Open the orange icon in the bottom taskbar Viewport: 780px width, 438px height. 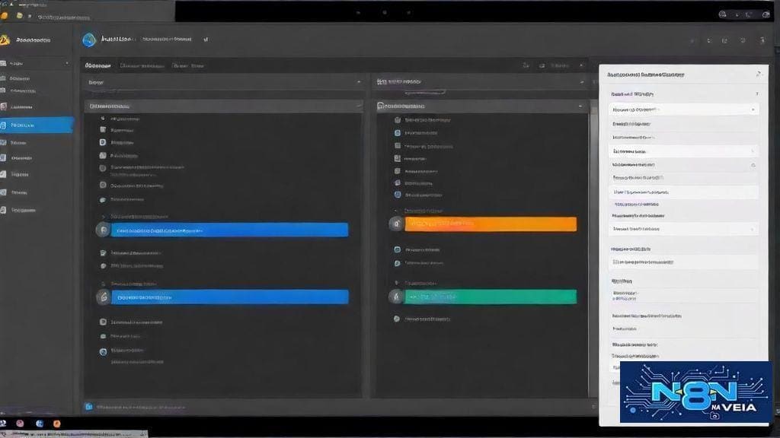[56, 424]
